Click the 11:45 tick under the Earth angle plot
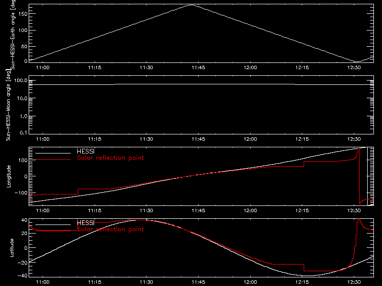 (198, 68)
